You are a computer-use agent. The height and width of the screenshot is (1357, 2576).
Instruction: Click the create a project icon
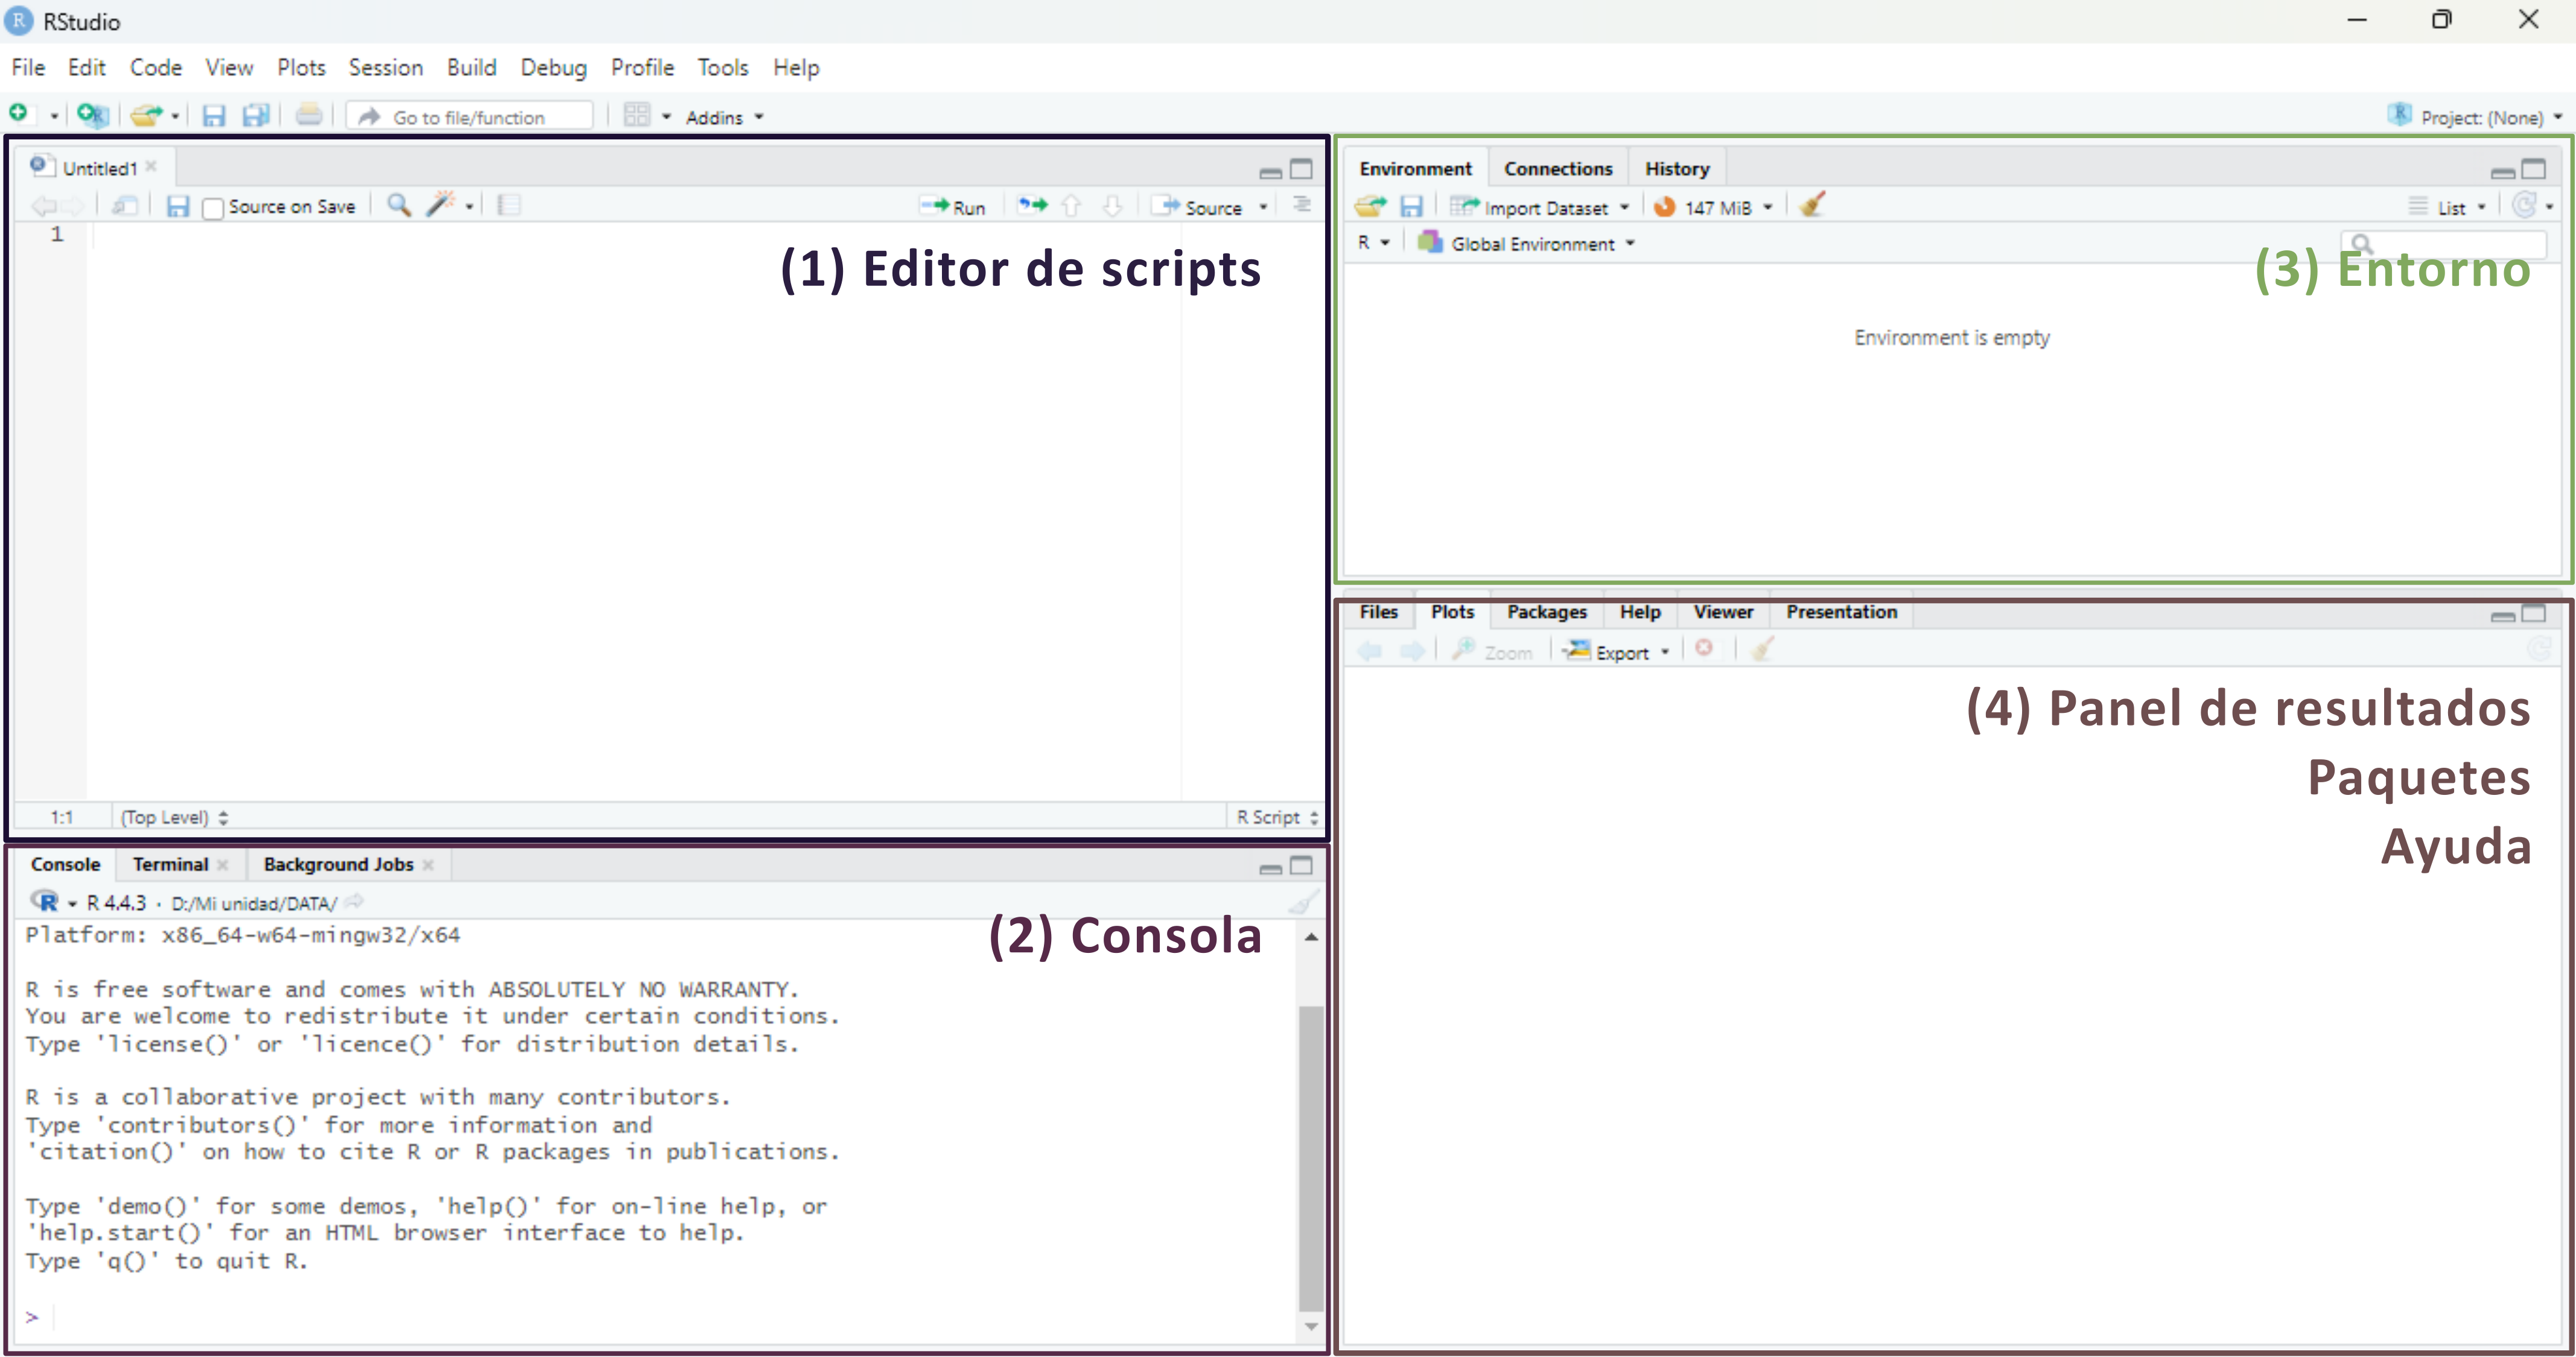(x=92, y=116)
